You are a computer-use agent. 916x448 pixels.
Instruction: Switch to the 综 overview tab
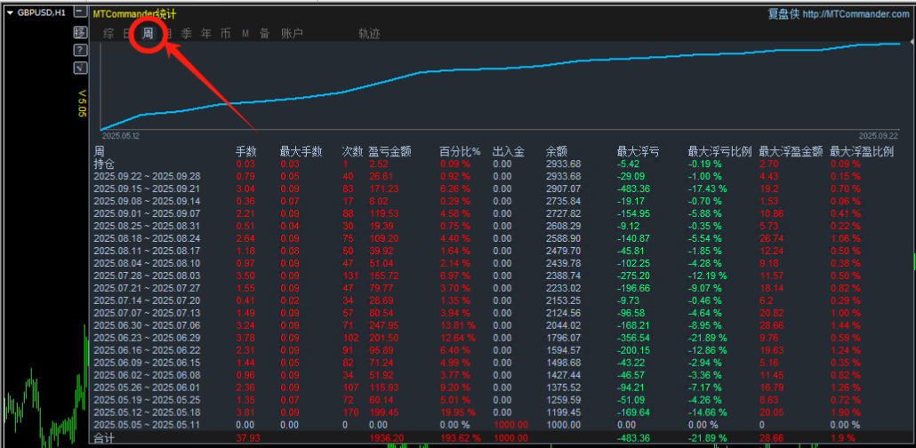108,34
